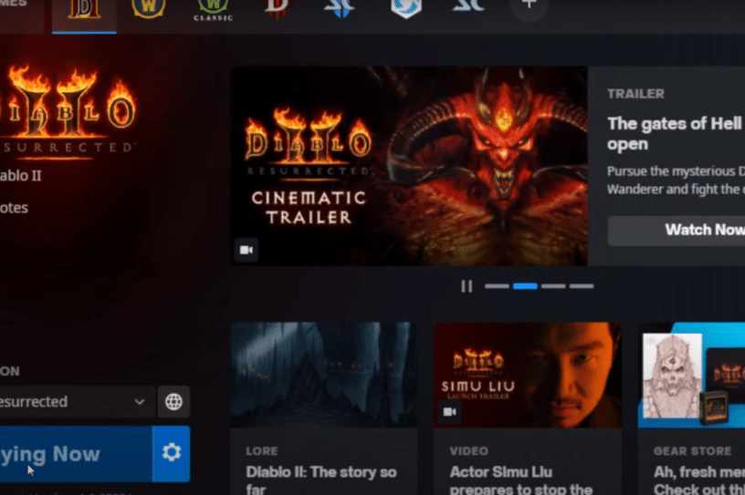Open the Simu Liu launch trailer thumbnail

coord(528,375)
